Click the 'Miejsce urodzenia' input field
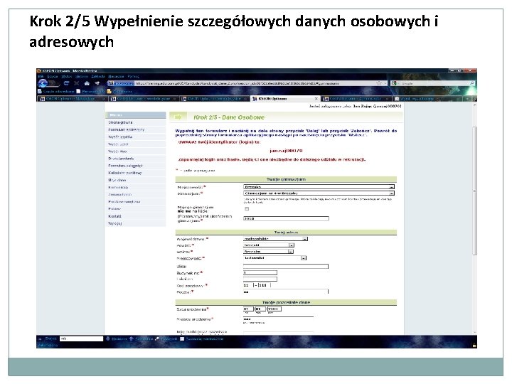 click(278, 319)
